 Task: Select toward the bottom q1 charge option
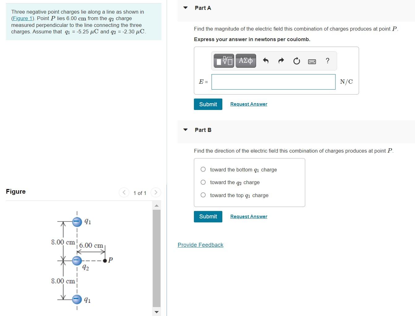(203, 169)
